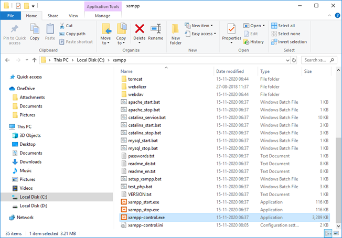The image size is (342, 238).
Task: Click Copy in the Clipboard group
Action: point(35,32)
